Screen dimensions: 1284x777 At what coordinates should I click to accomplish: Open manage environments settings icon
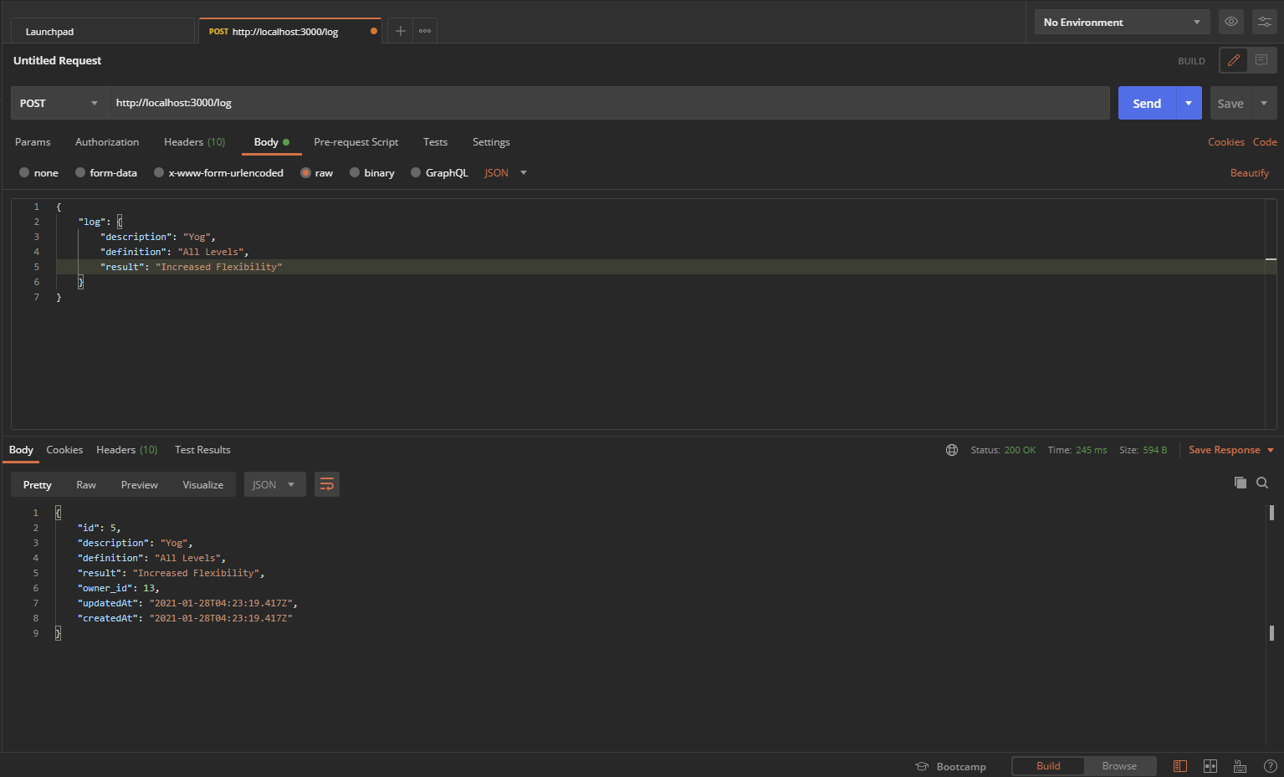(x=1265, y=22)
